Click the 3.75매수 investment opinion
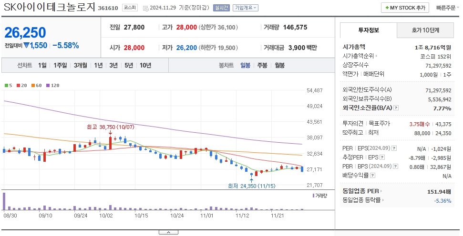The width and height of the screenshot is (463, 236). click(419, 124)
